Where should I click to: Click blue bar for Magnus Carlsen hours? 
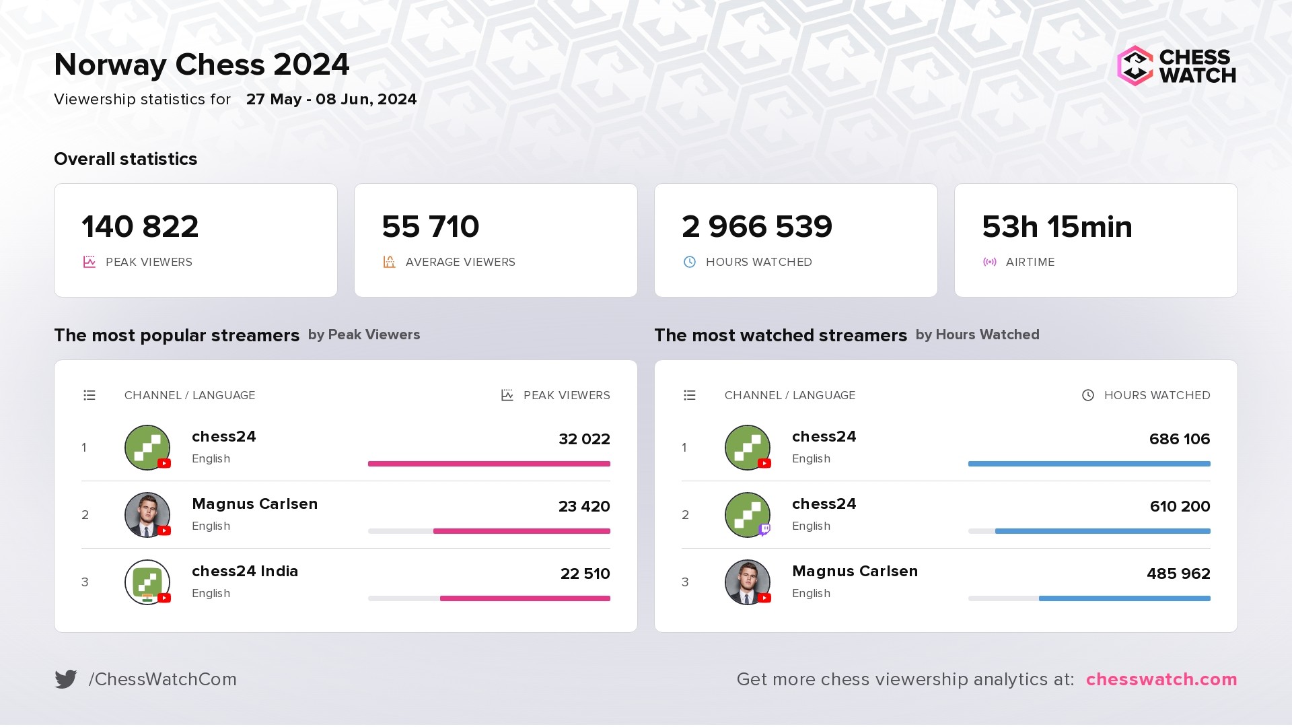coord(1124,598)
